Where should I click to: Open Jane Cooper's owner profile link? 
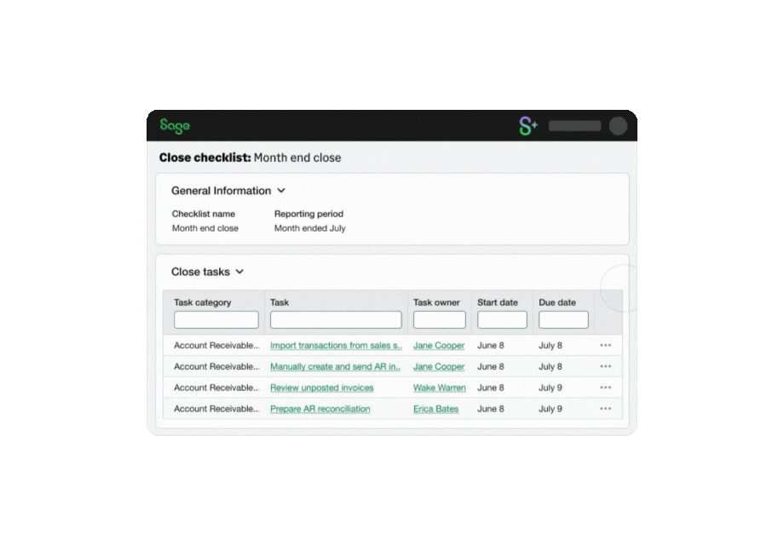(x=438, y=345)
